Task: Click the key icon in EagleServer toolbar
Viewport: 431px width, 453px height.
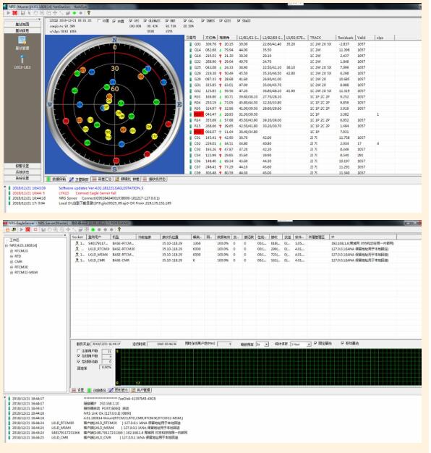Action: point(119,229)
